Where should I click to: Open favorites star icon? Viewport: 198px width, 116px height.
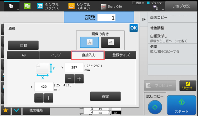coord(6,110)
